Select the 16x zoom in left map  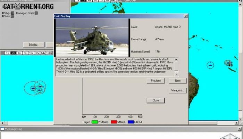coord(31,53)
